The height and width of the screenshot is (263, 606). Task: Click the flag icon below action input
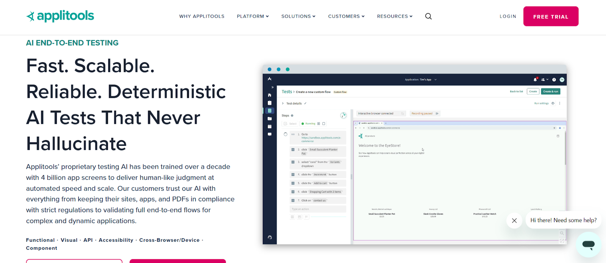tap(306, 217)
